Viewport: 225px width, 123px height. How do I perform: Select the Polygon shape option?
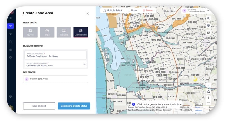30,32
